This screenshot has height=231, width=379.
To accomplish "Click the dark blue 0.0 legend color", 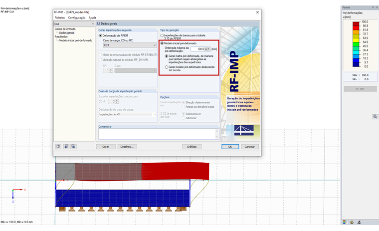I will point(356,64).
